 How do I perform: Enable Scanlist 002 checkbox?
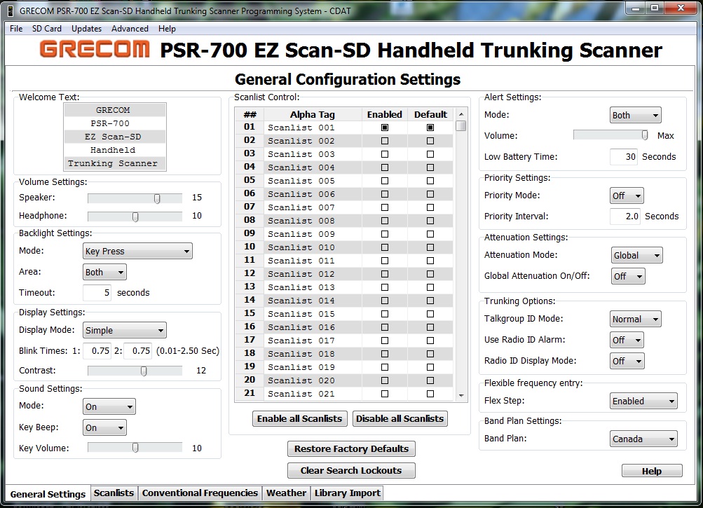tap(385, 141)
